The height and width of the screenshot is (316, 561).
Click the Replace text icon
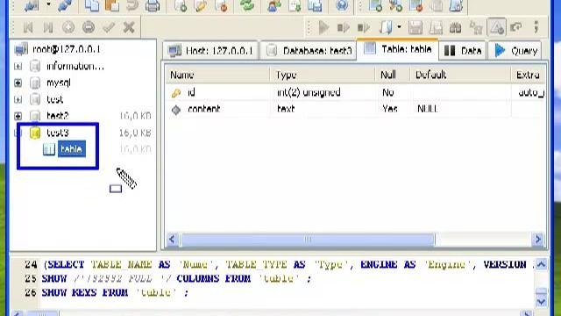476,27
